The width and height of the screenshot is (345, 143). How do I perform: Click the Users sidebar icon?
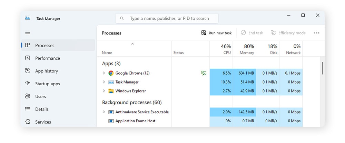pos(28,96)
